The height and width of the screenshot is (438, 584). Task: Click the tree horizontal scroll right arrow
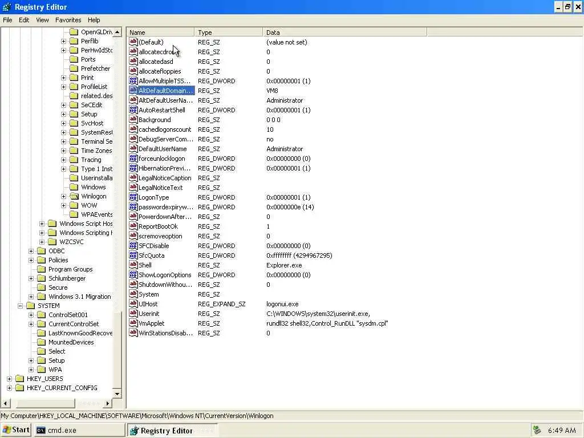click(108, 403)
